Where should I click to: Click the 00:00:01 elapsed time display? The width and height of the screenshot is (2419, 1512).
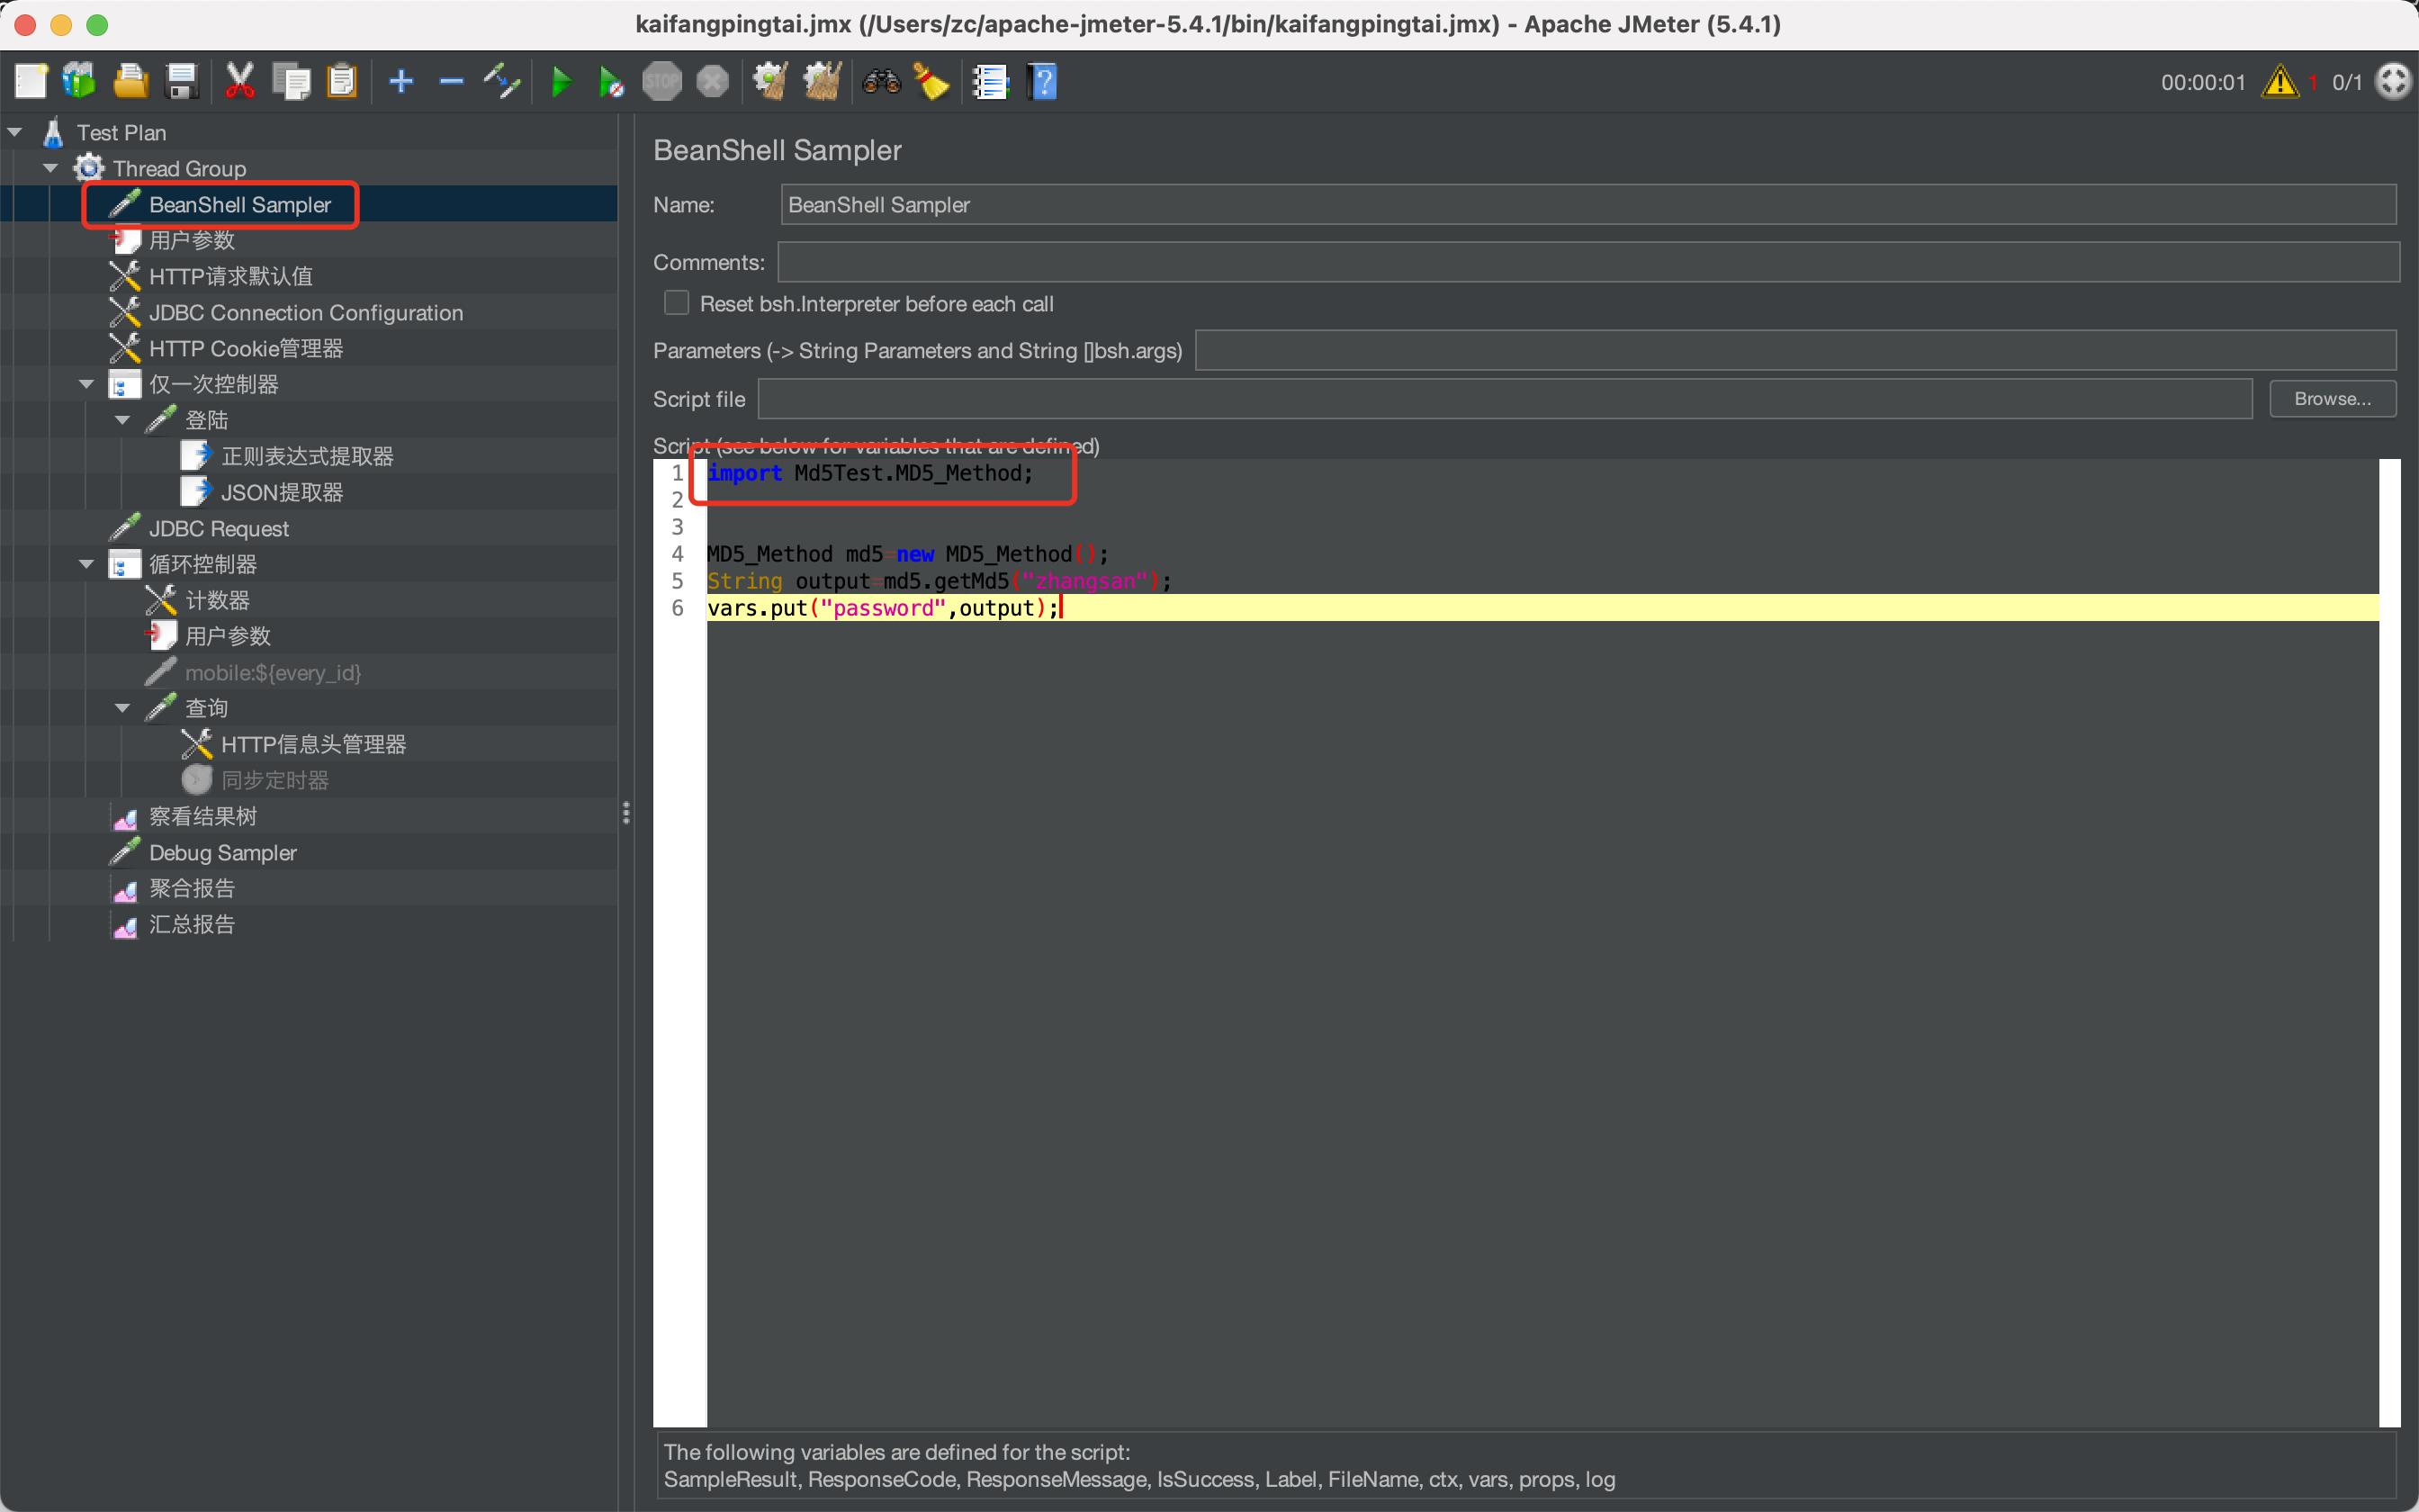2203,82
